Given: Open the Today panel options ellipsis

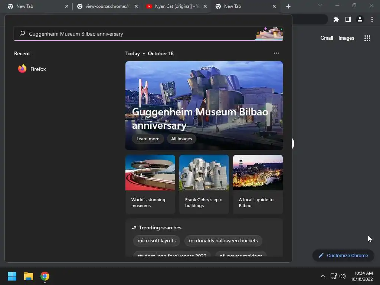Looking at the screenshot, I should tap(276, 53).
